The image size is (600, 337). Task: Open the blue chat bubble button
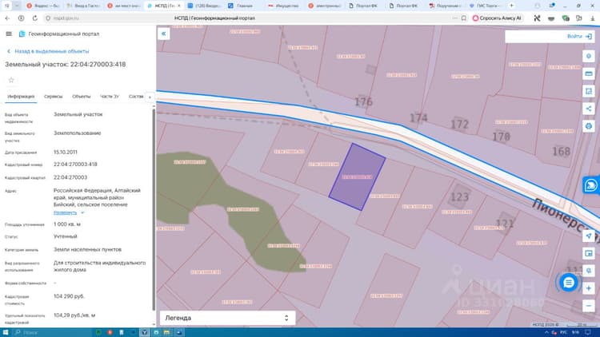click(x=569, y=283)
